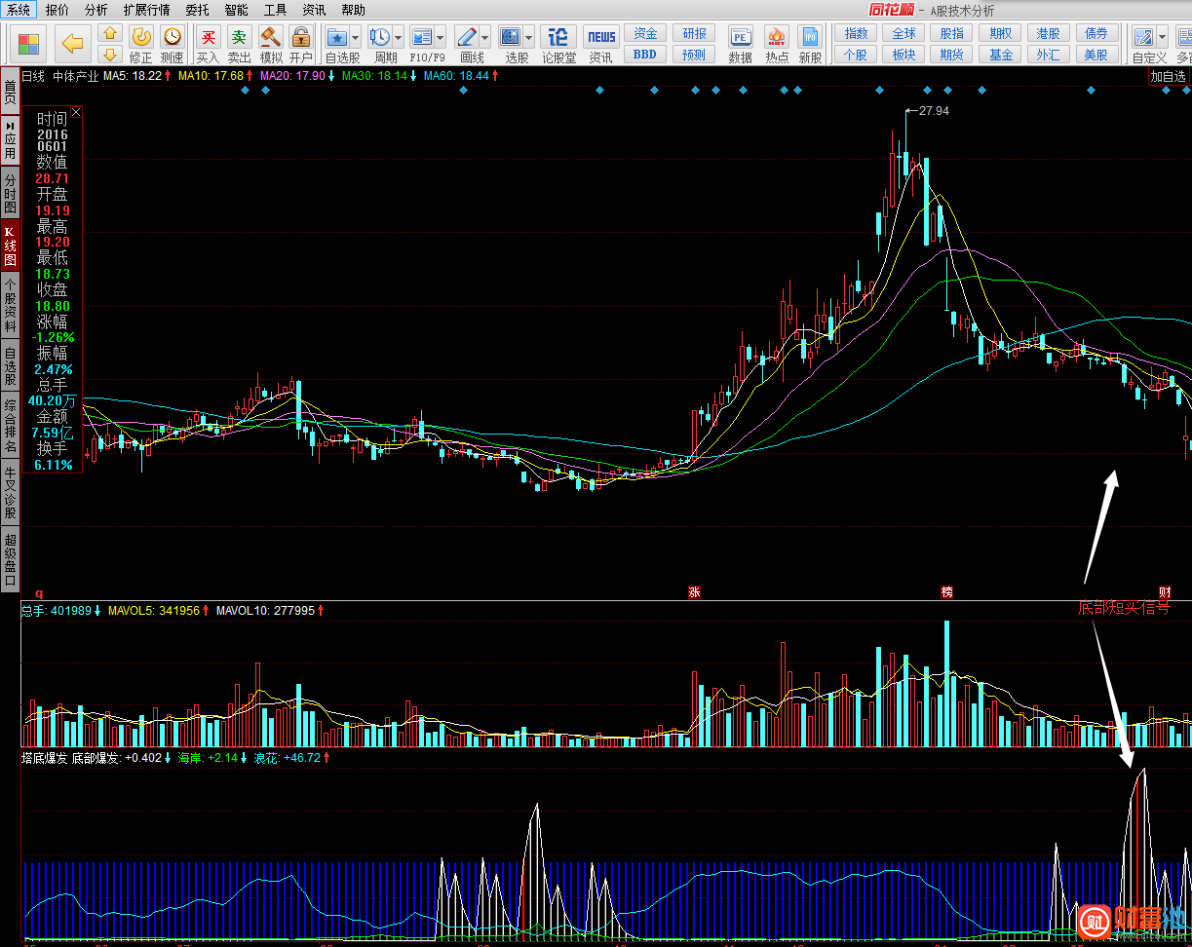The height and width of the screenshot is (947, 1192).
Task: Click the 美股 button
Action: 1096,55
